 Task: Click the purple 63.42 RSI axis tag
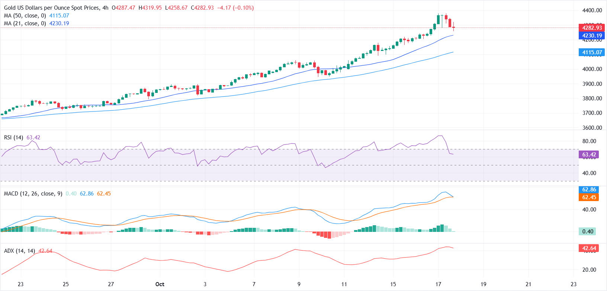click(x=589, y=155)
